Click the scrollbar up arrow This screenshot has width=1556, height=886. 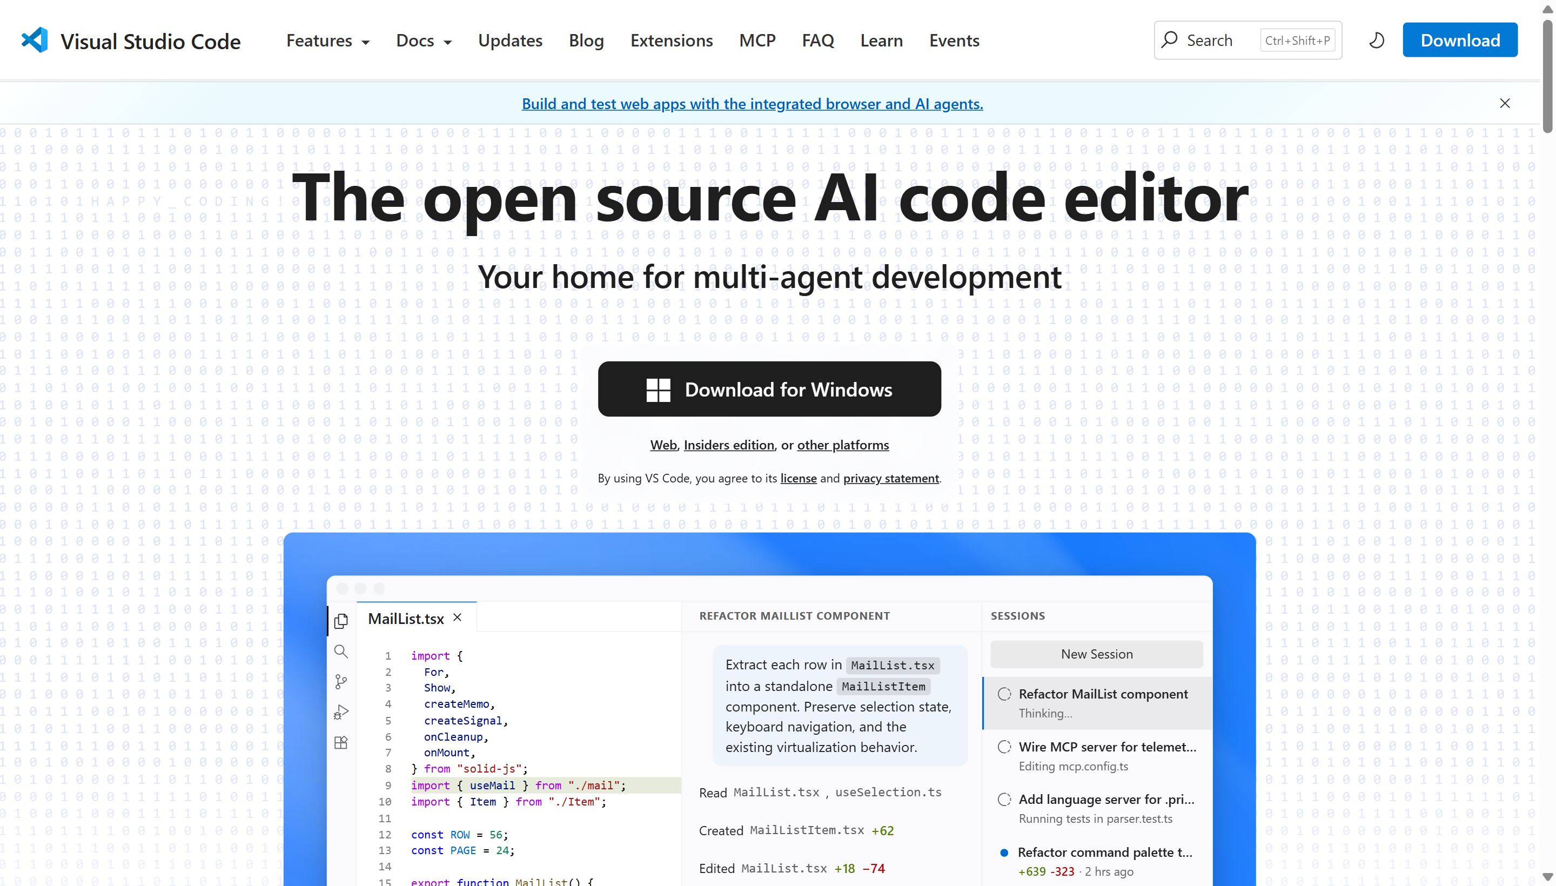[x=1547, y=9]
